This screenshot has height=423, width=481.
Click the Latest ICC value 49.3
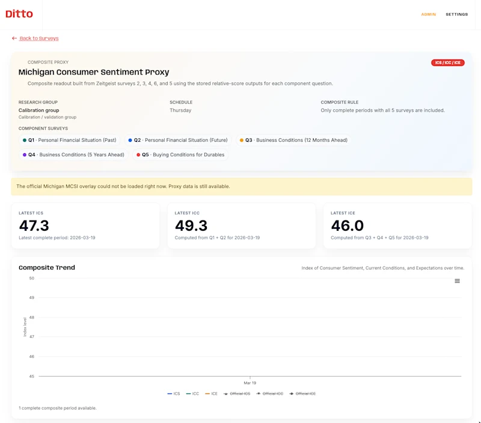click(191, 226)
